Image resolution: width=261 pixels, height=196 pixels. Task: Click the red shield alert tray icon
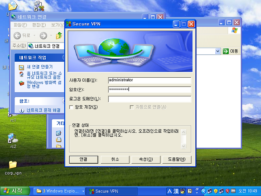pos(227,191)
